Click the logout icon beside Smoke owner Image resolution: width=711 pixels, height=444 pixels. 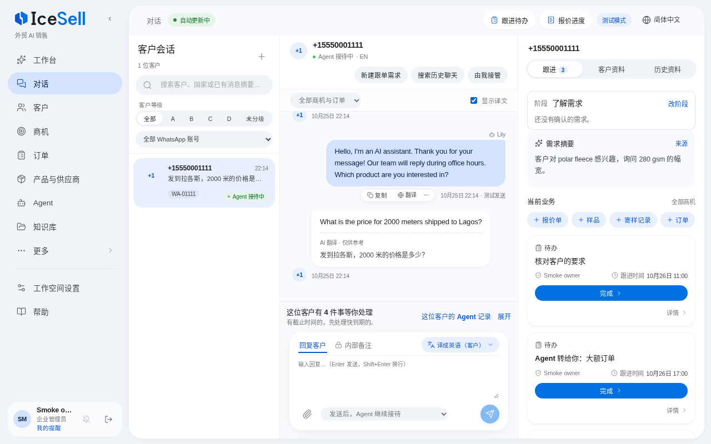109,420
